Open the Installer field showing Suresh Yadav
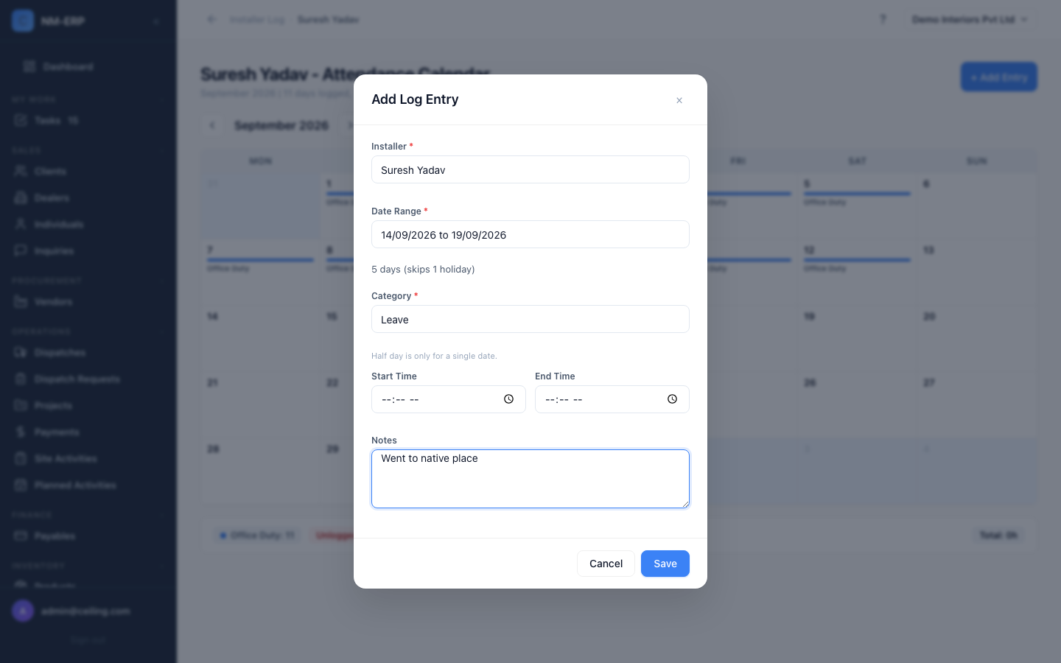Image resolution: width=1061 pixels, height=663 pixels. (x=530, y=169)
